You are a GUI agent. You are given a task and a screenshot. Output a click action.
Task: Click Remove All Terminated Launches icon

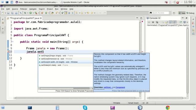tap(157, 22)
